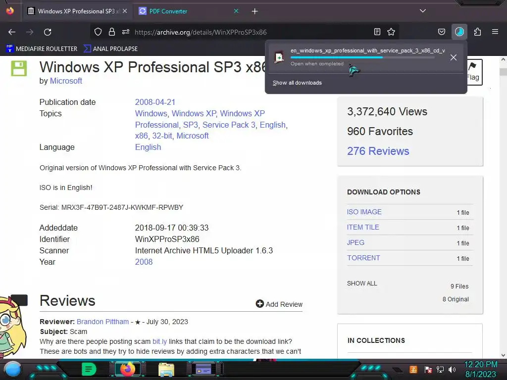
Task: Open the Microsoft creator link
Action: 66,81
